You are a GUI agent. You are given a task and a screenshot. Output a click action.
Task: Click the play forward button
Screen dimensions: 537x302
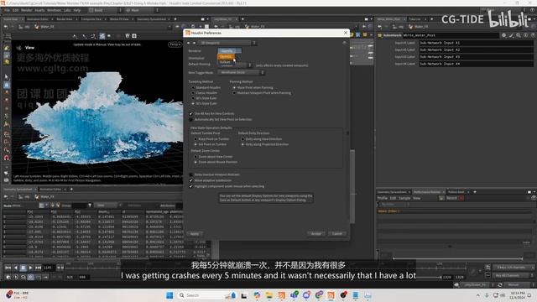30,268
